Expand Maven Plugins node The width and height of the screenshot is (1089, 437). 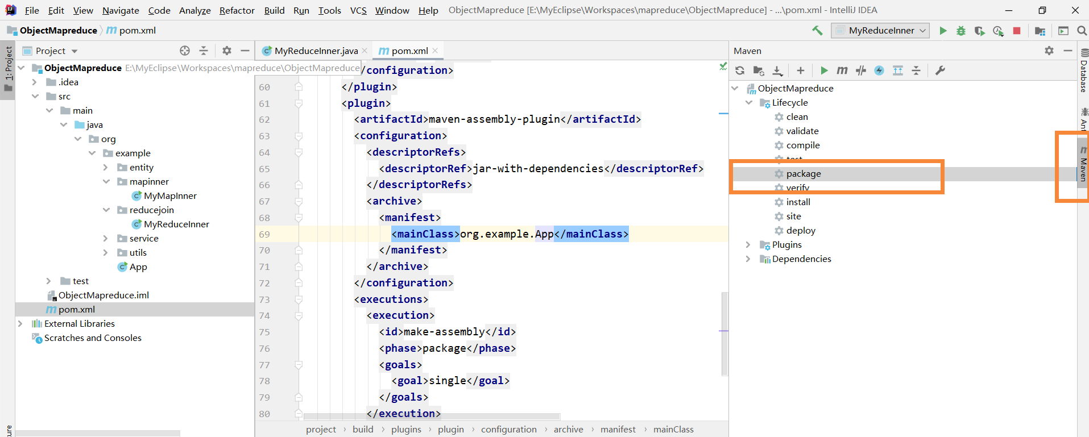pos(748,245)
